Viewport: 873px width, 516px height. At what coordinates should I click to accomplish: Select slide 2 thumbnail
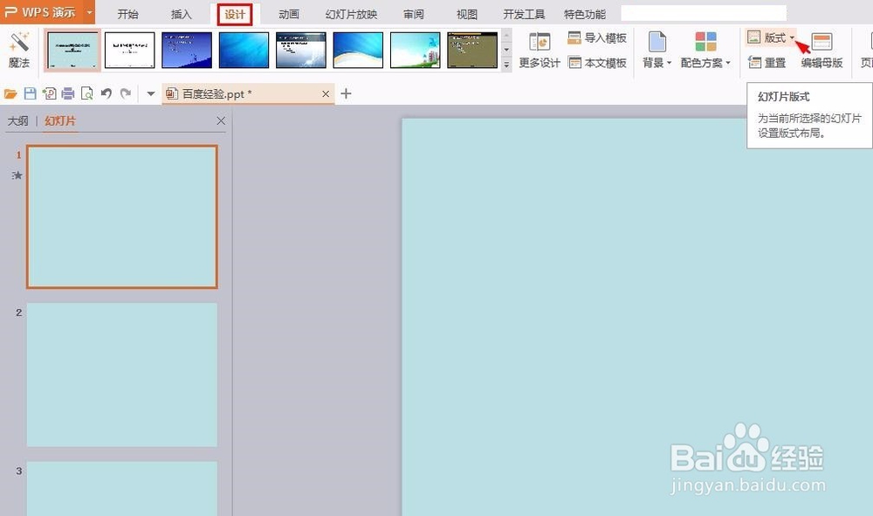[x=122, y=375]
